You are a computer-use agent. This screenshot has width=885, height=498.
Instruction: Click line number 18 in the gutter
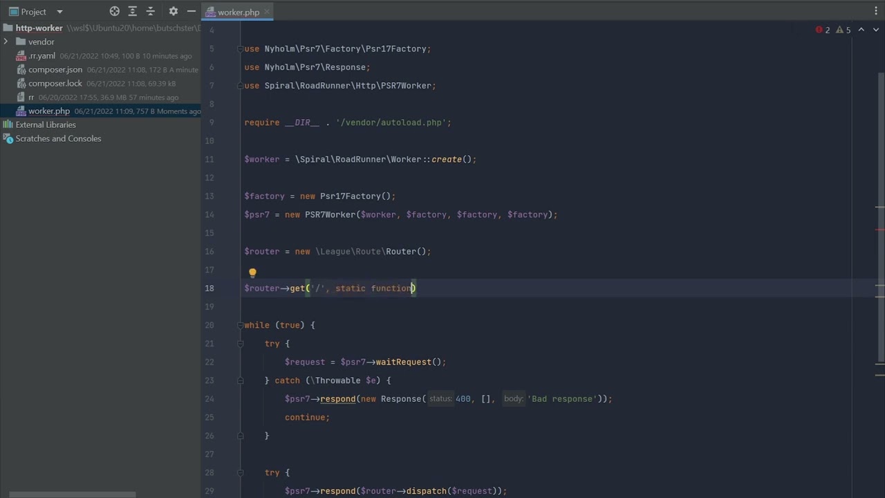209,288
